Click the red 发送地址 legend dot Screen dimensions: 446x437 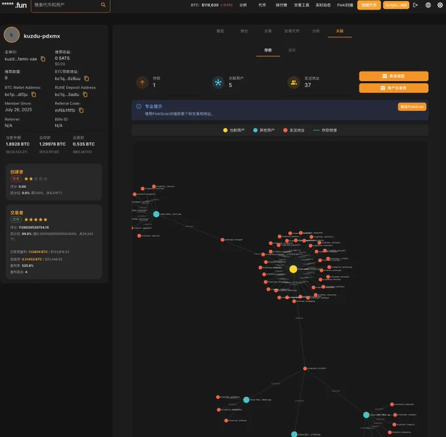point(285,130)
